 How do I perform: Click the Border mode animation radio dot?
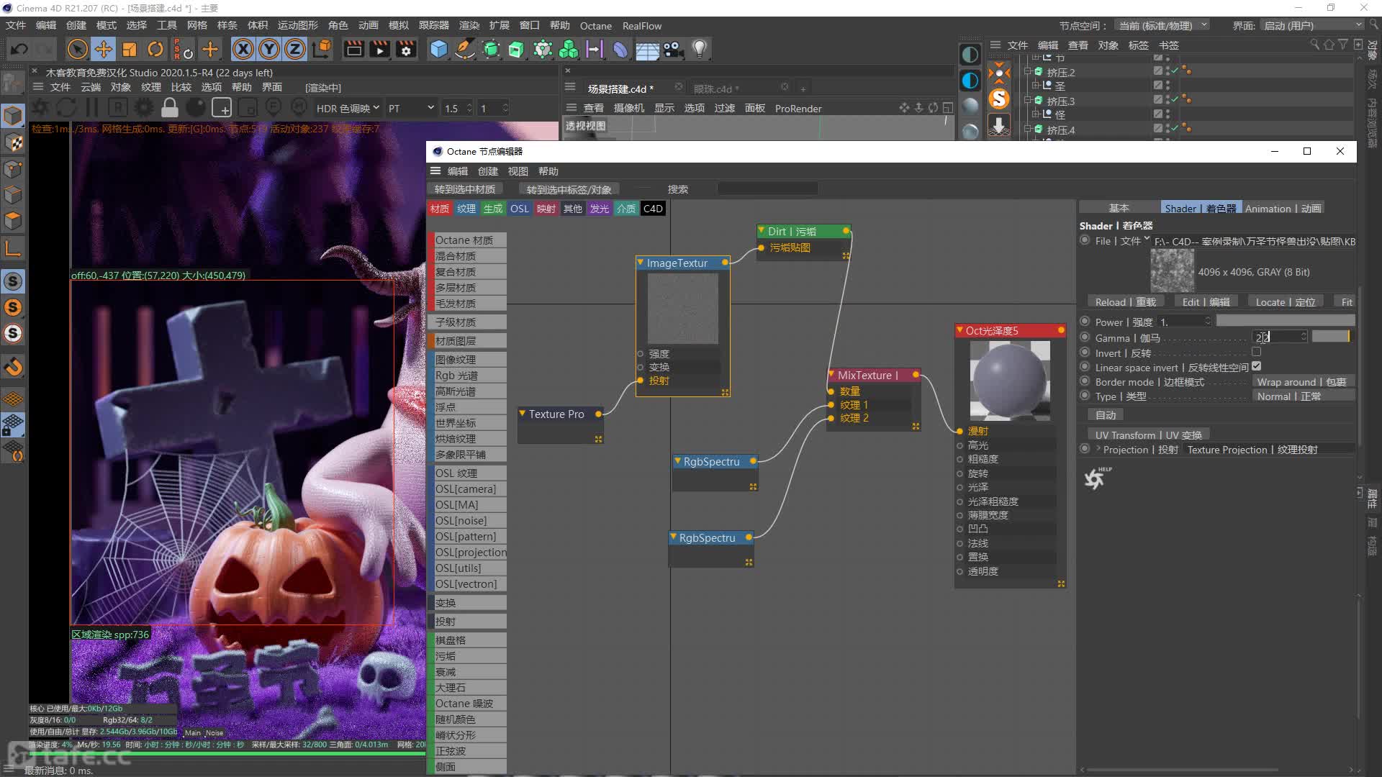click(1085, 381)
